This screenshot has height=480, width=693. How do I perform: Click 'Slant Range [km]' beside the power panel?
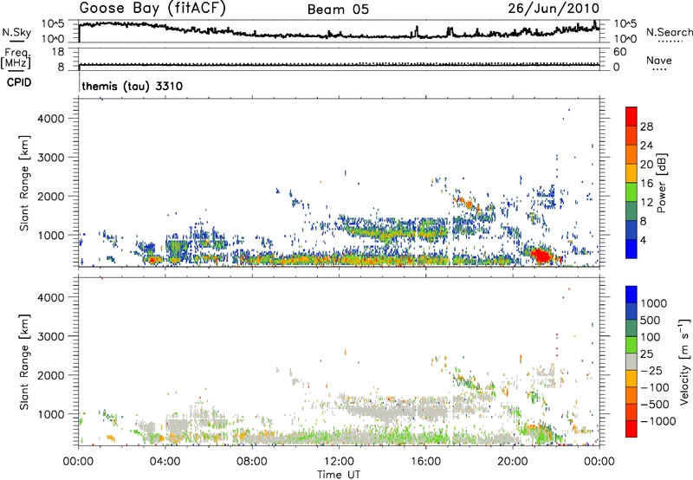24,183
